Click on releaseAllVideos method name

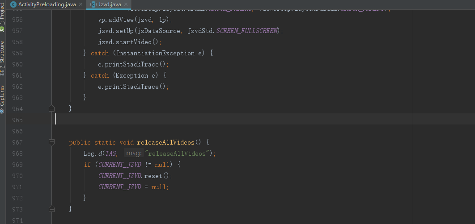click(165, 142)
